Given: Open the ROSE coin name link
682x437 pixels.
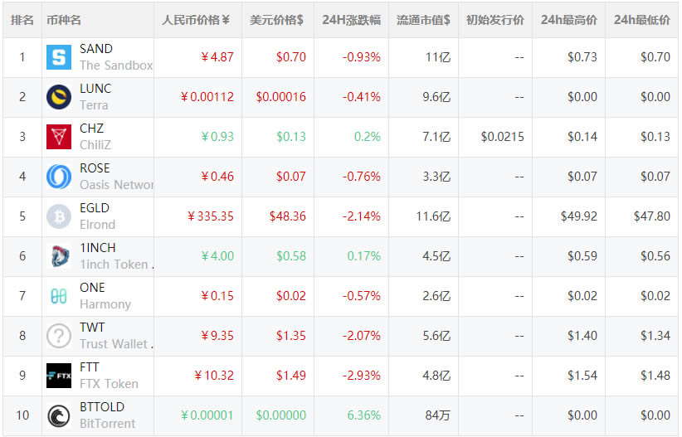Looking at the screenshot, I should [95, 168].
